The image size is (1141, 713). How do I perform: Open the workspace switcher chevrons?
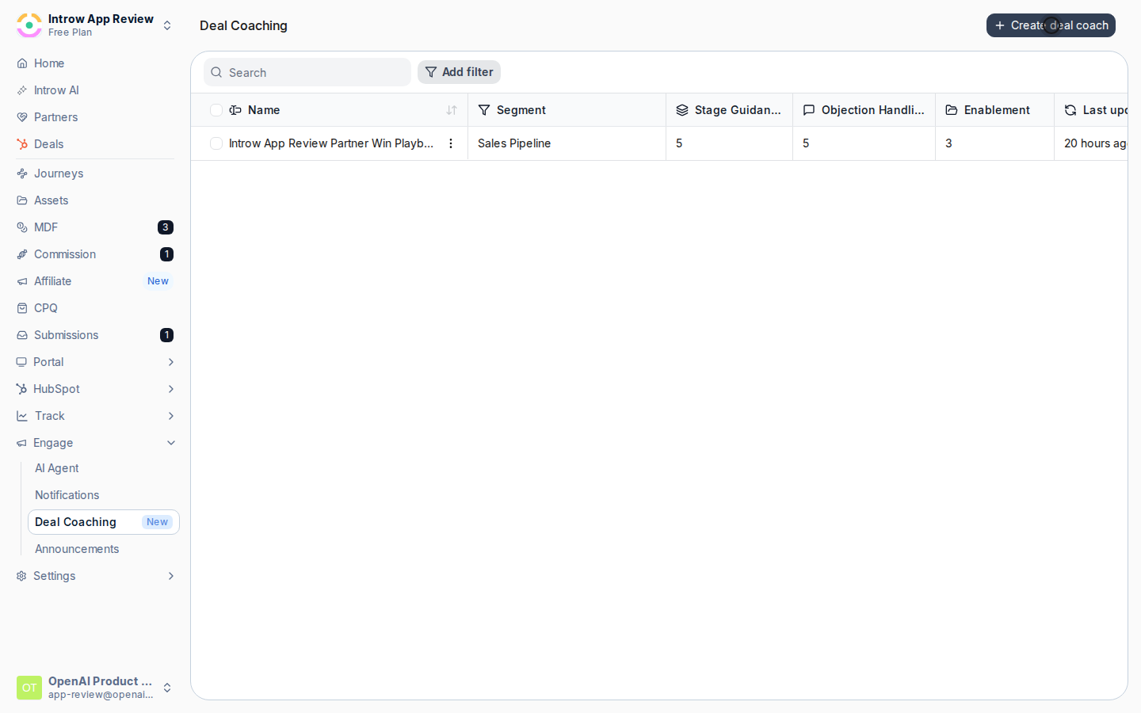point(167,25)
